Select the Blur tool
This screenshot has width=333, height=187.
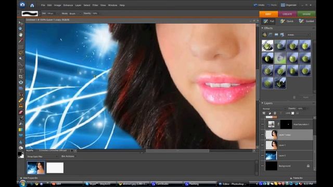[21, 142]
